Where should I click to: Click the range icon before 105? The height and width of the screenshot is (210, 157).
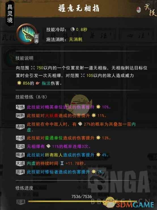(x=83, y=76)
